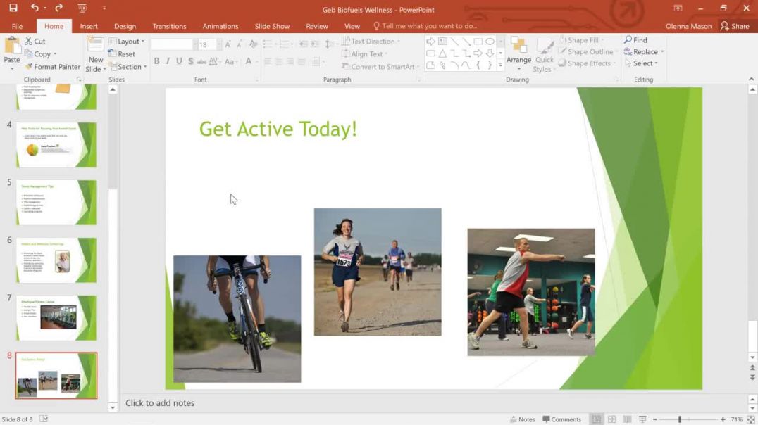Select slide 5 thumbnail
The image size is (758, 425).
click(56, 203)
